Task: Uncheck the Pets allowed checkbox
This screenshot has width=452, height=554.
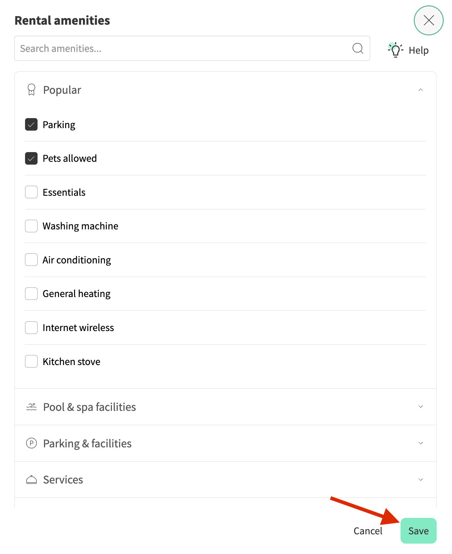Action: click(31, 158)
